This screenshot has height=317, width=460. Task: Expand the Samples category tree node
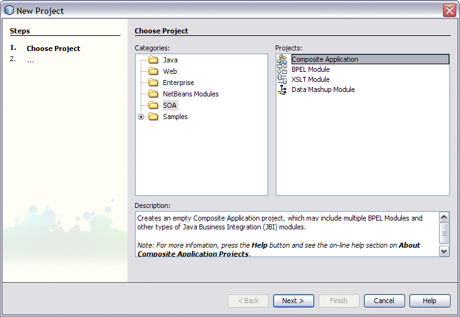[141, 117]
